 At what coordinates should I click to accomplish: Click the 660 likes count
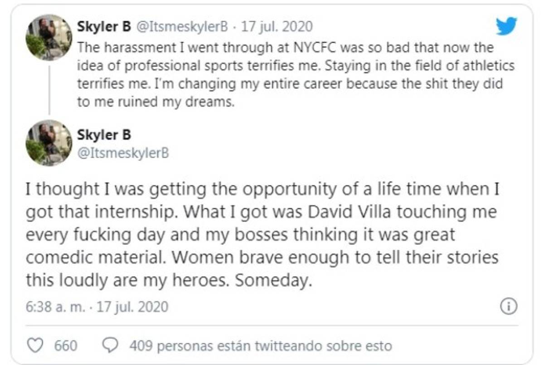coord(65,346)
